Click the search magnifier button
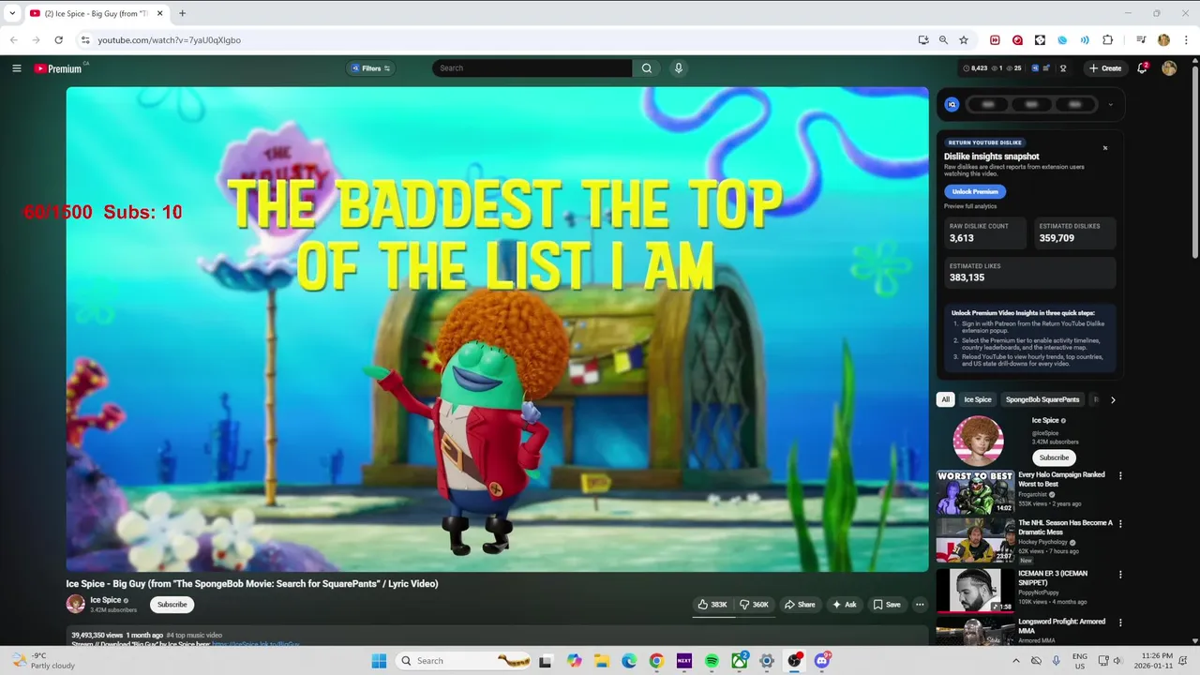Viewport: 1200px width, 675px height. [x=647, y=68]
